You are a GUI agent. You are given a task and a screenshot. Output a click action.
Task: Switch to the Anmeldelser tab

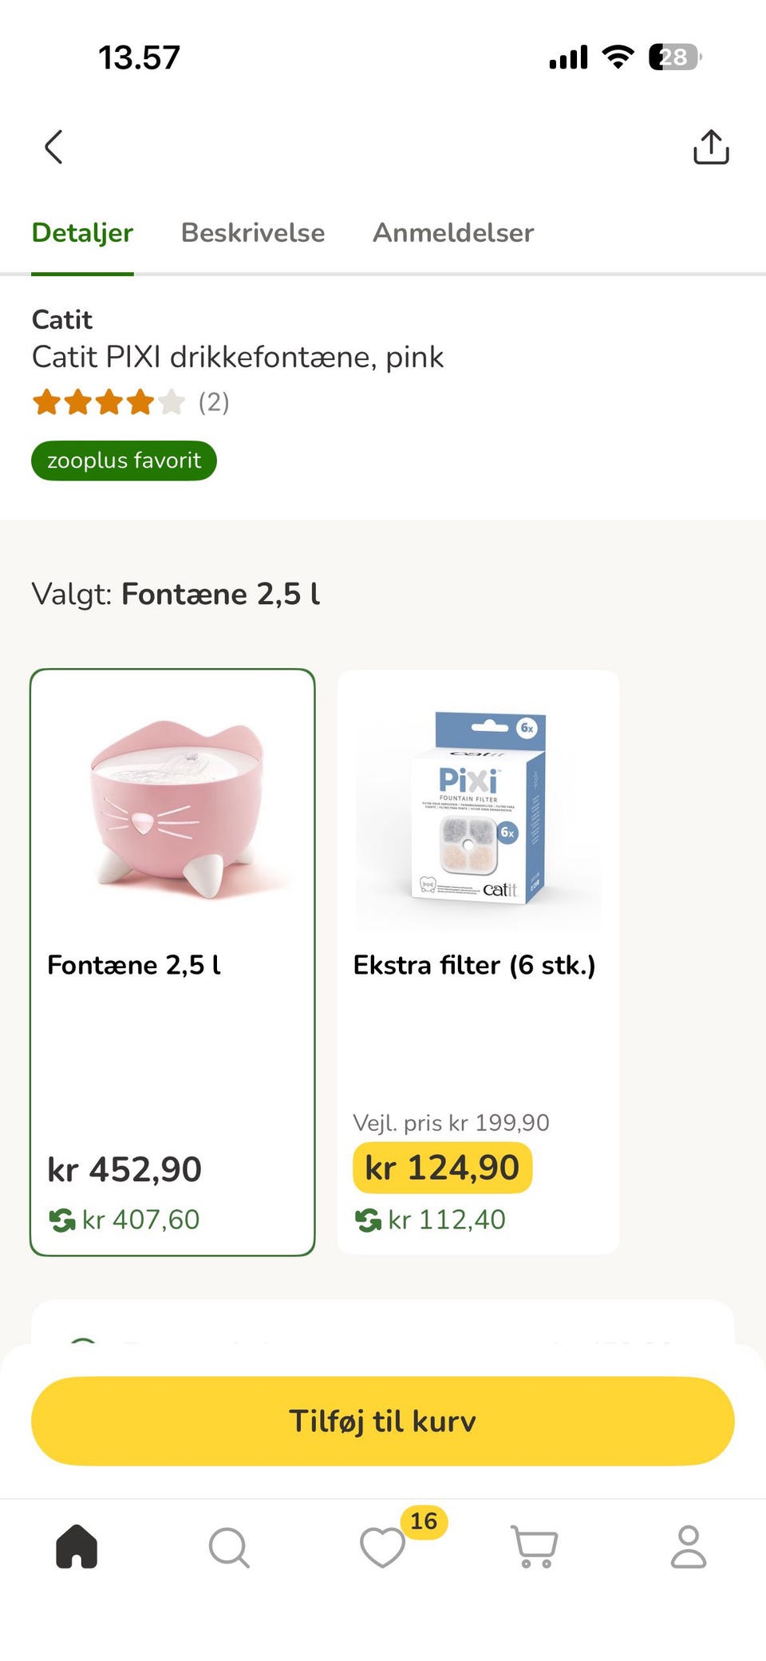(x=453, y=233)
